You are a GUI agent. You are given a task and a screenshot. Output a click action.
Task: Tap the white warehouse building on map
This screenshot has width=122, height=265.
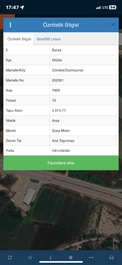click(29, 196)
